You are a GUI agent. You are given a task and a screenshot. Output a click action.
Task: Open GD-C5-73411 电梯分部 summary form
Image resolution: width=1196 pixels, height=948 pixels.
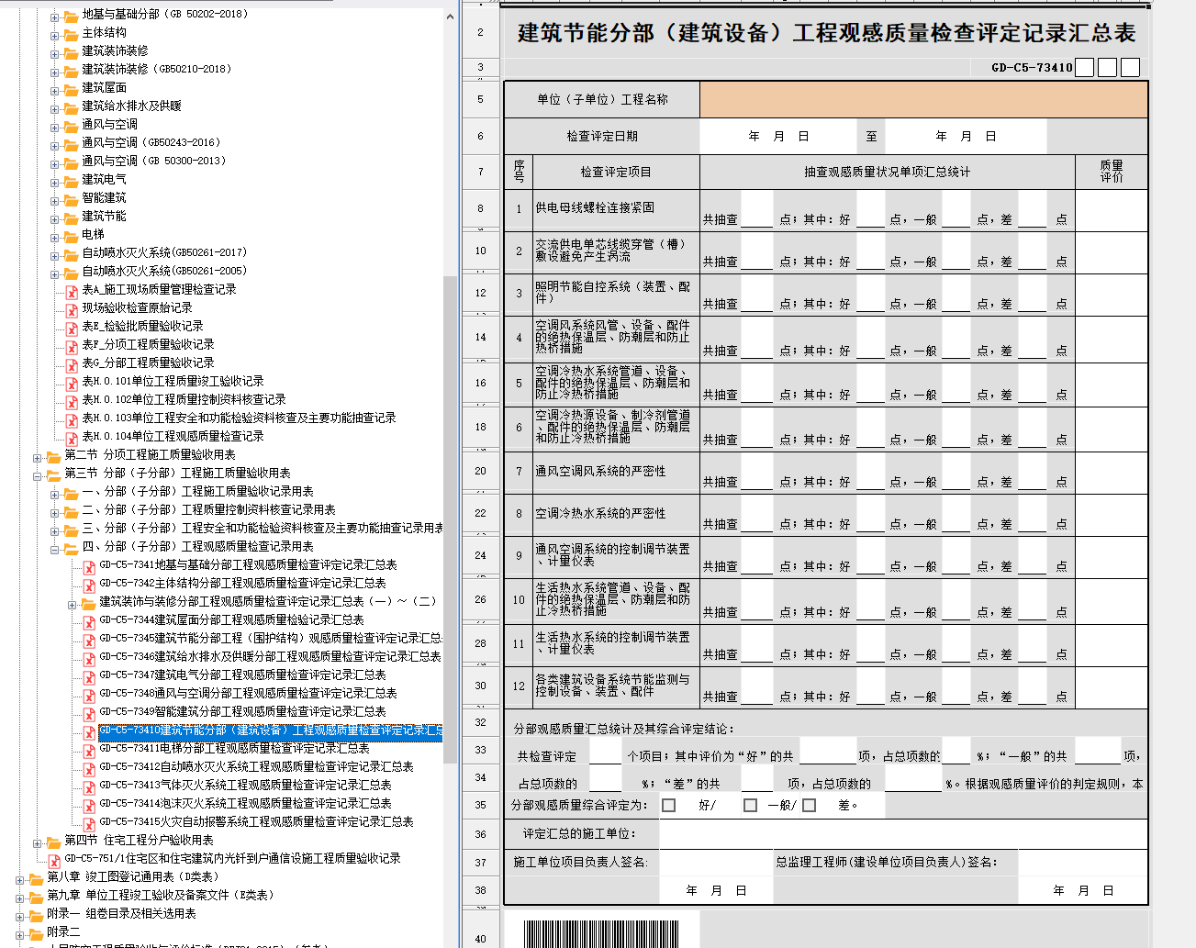[x=234, y=749]
